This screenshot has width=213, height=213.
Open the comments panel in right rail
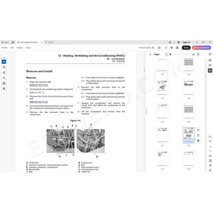[x=210, y=60]
